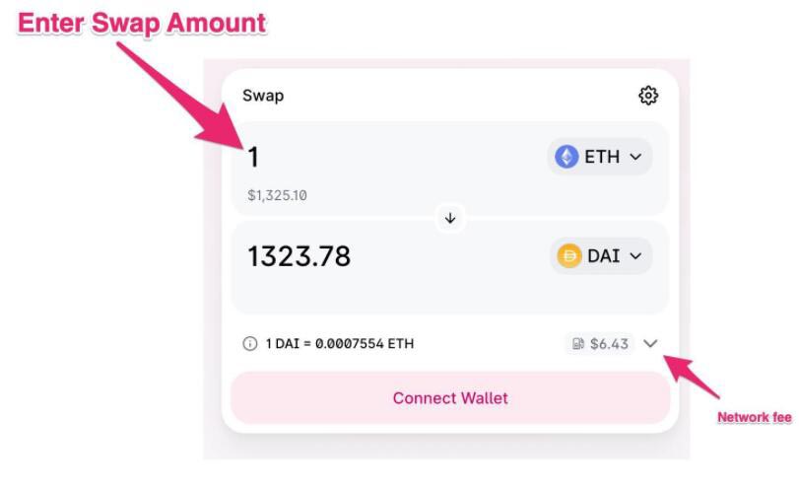This screenshot has height=488, width=799.
Task: Click the info icon beside the rate
Action: [249, 344]
